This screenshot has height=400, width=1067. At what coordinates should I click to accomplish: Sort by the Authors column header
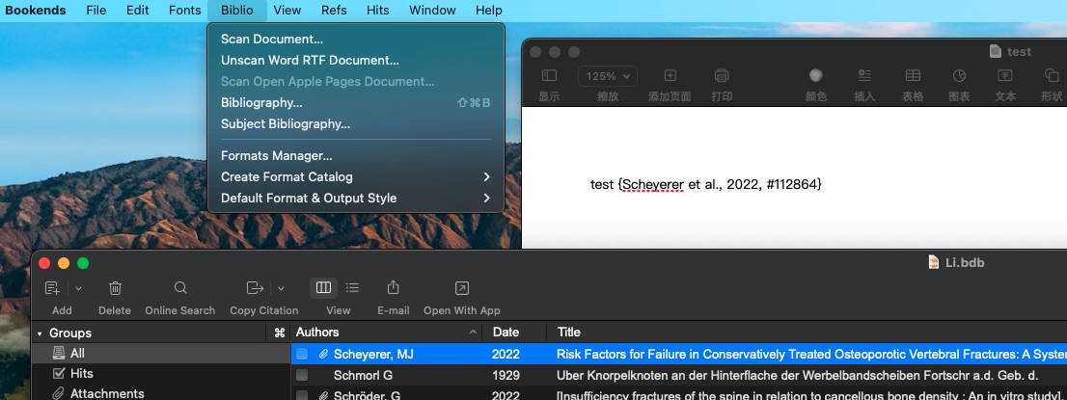[387, 333]
